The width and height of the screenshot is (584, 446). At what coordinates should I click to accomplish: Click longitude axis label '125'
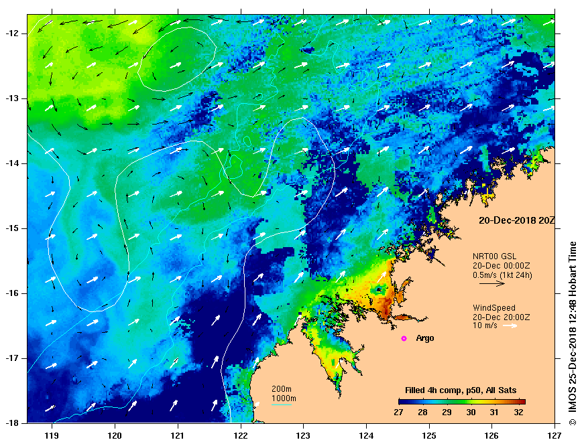coord(429,435)
